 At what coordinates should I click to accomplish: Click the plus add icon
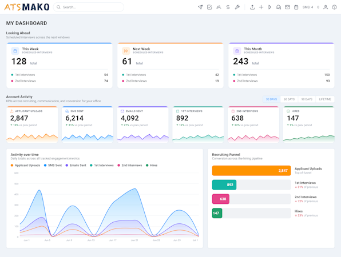[261, 7]
